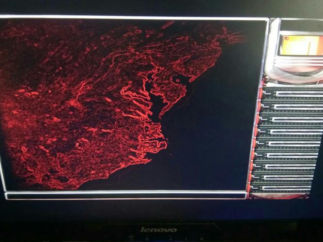Click the Lenovo logo on the monitor bezel

(x=158, y=229)
